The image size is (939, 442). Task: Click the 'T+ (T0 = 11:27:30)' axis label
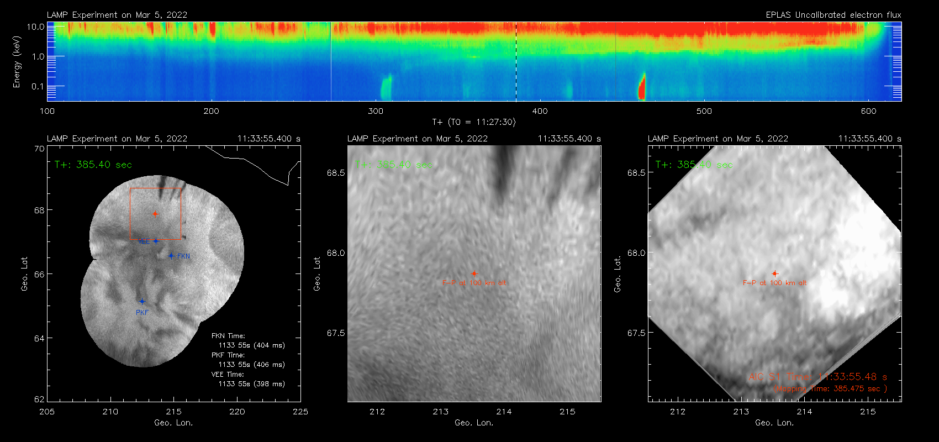474,122
